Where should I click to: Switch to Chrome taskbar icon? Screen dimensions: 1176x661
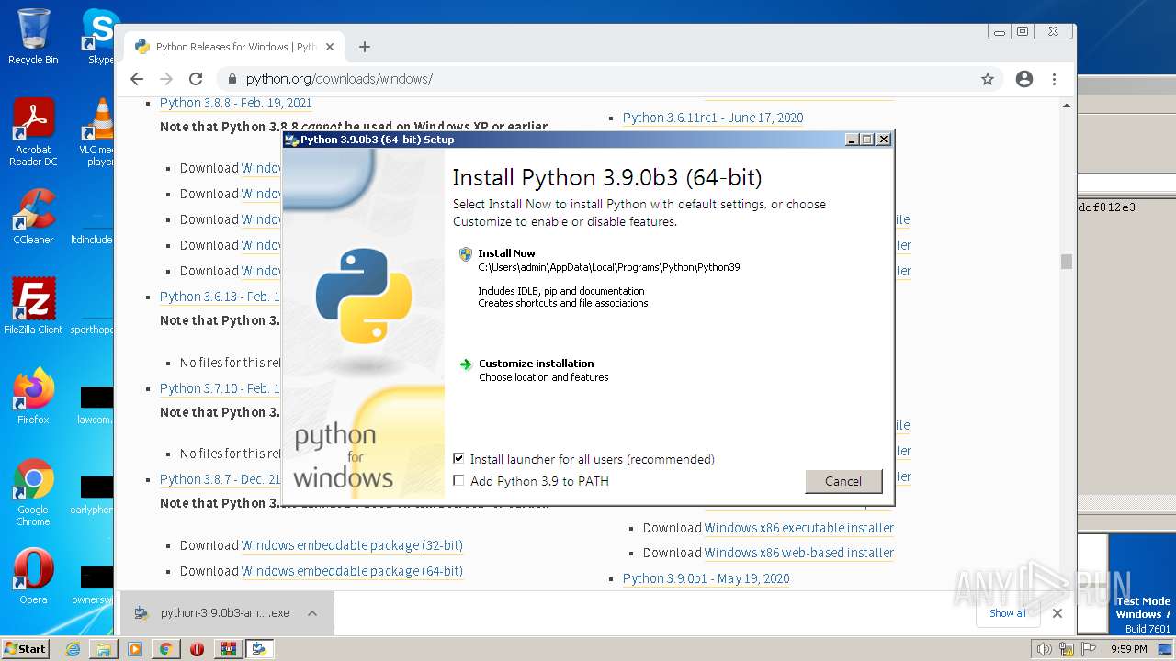pos(165,649)
